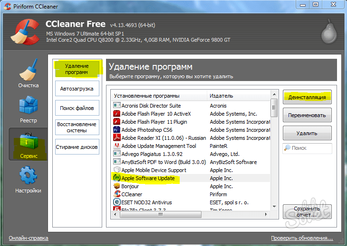Open the Реестр registry section
Viewport: 347px width, 246px height.
pos(29,109)
